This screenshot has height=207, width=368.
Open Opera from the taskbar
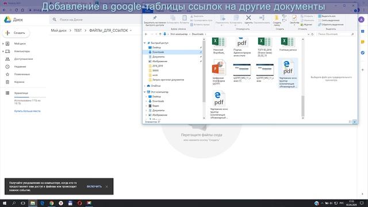coord(79,203)
